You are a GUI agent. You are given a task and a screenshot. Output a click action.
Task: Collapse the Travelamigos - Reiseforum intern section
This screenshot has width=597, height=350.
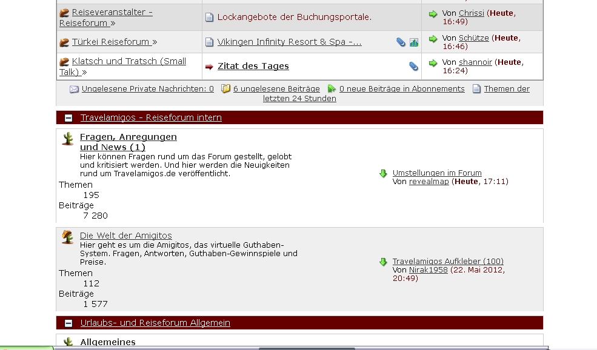coord(68,118)
